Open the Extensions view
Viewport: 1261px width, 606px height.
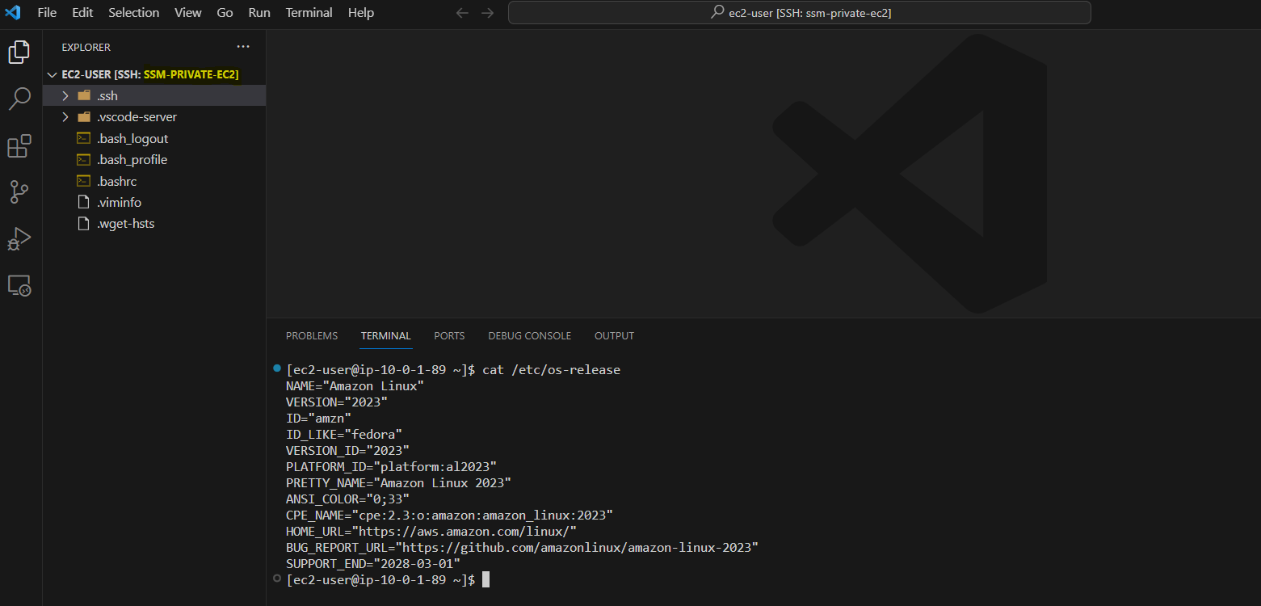pos(19,145)
